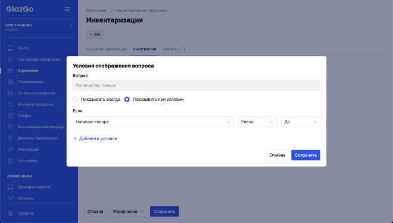Click the Редактирование опросника breadcrumb text
This screenshot has height=223, width=393.
point(142,10)
